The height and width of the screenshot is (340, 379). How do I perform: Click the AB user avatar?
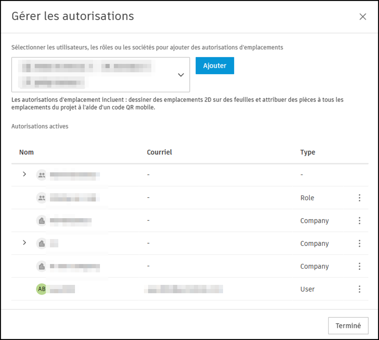42,289
